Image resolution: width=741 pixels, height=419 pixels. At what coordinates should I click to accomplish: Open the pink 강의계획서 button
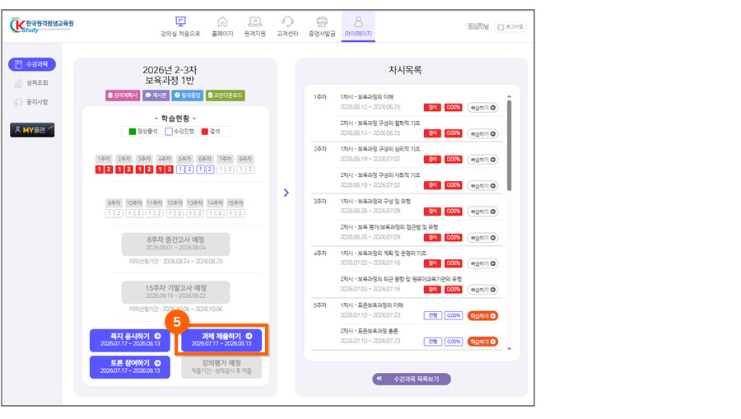(123, 95)
